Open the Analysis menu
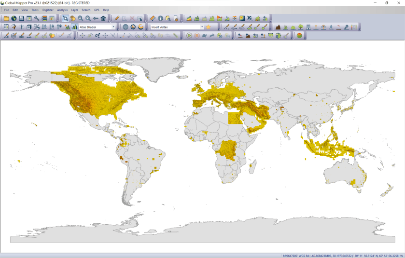The image size is (405, 258). 62,10
